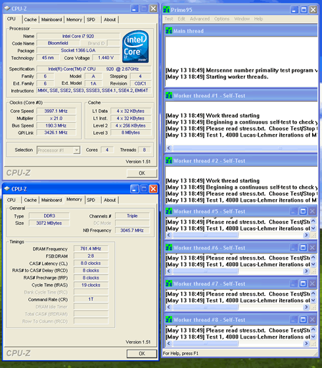Switch to SPD tab in bottom CPU-Z
The height and width of the screenshot is (368, 322).
tap(91, 200)
